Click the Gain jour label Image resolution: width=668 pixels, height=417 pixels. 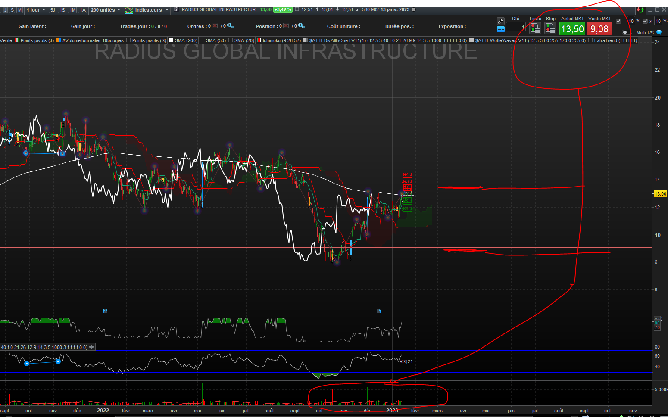(x=84, y=26)
